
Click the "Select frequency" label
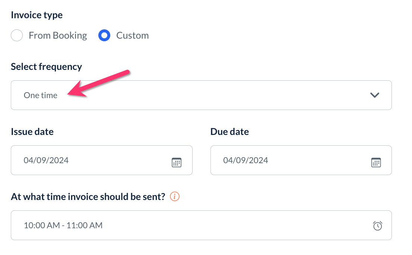(x=46, y=67)
